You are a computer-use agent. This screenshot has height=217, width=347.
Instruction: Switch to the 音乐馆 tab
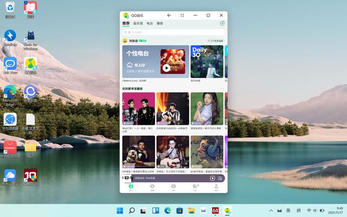coord(138,23)
